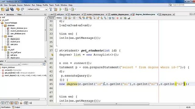The image size is (195, 109).
Task: Open the Navigate menu
Action: (x=12, y=5)
